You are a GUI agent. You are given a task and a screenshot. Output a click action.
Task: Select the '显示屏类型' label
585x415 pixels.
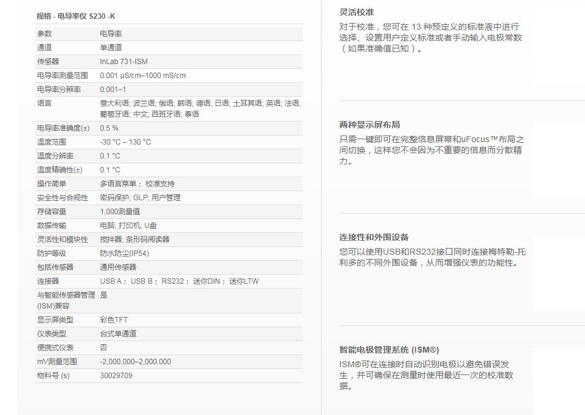pos(55,320)
